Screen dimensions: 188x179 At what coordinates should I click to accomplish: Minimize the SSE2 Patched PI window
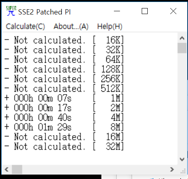117,11
